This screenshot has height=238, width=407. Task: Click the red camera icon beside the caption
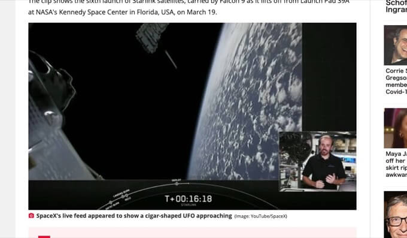[x=31, y=216]
